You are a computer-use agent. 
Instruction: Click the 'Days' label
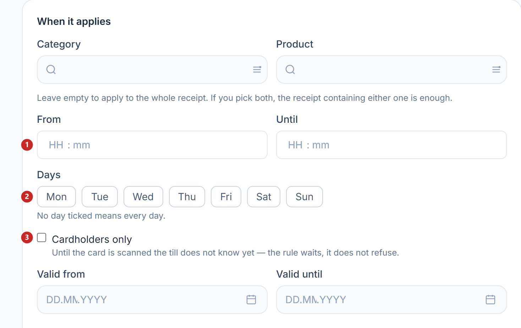[49, 175]
